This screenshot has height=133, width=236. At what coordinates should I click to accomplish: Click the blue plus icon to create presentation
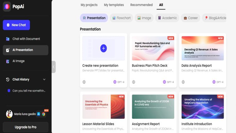(x=103, y=48)
